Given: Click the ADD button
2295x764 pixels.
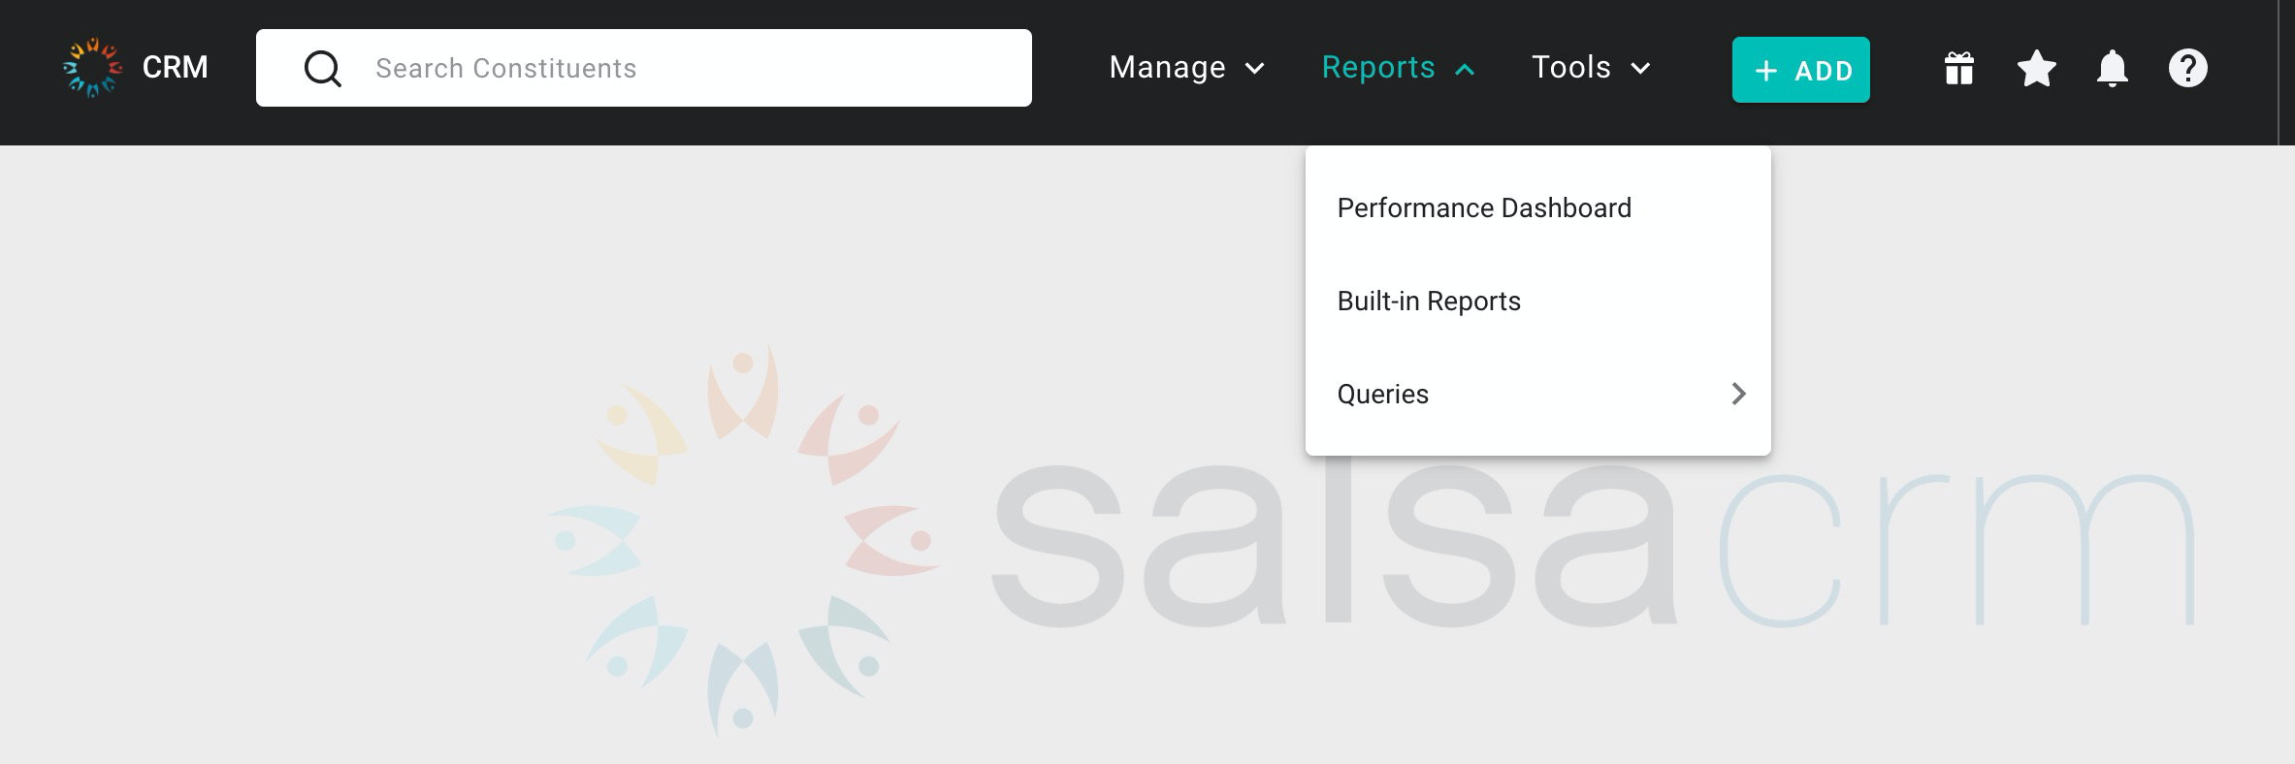Looking at the screenshot, I should [x=1800, y=70].
